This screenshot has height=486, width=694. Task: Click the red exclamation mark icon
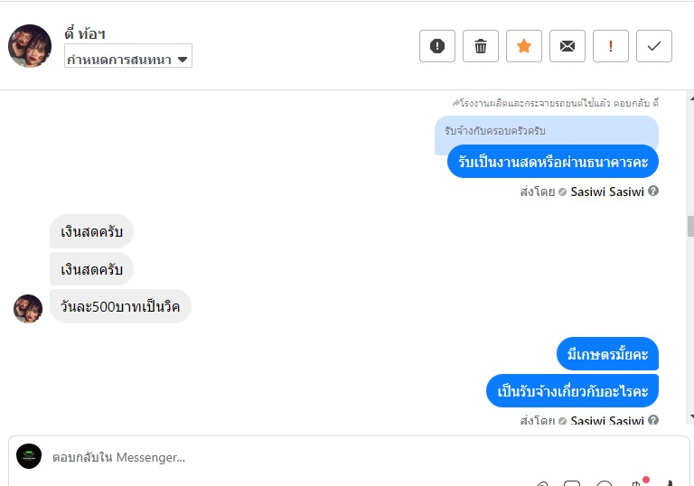[x=611, y=46]
